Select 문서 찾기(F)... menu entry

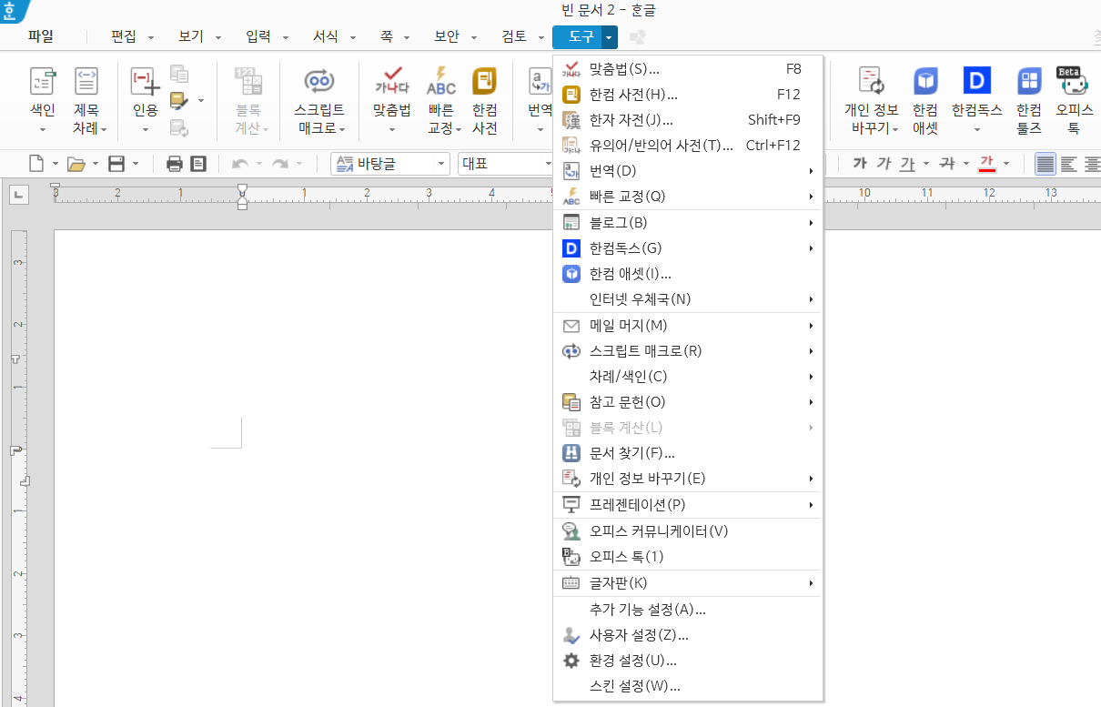click(x=688, y=452)
